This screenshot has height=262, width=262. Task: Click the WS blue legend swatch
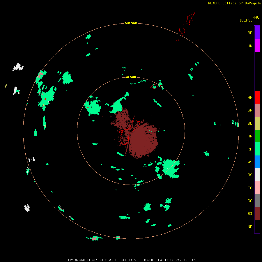pyautogui.click(x=257, y=162)
